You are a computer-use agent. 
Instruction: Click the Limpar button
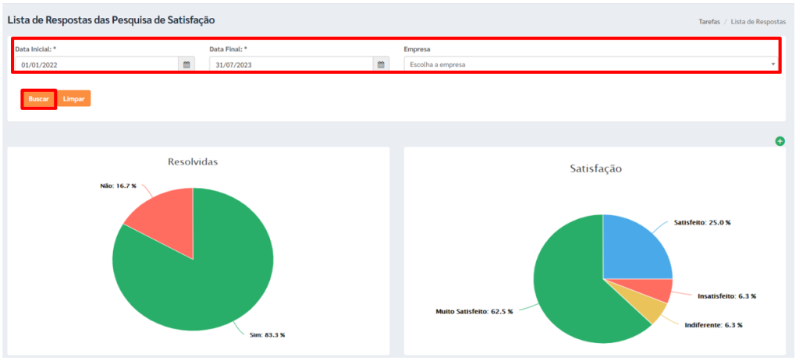[74, 99]
